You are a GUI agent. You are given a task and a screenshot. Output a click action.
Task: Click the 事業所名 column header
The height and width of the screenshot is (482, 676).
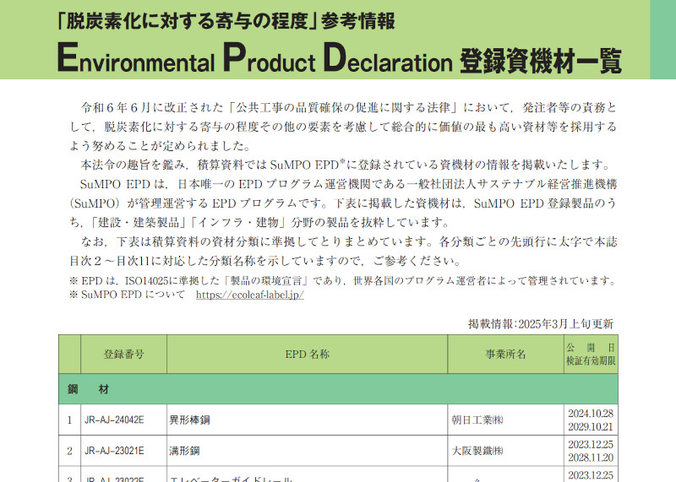[x=505, y=354]
